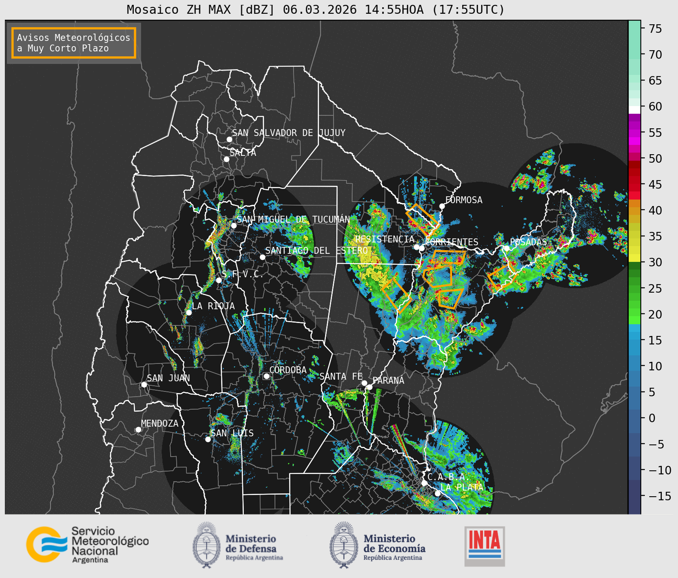Click the Mendoza marker dot
This screenshot has width=678, height=578.
(138, 429)
